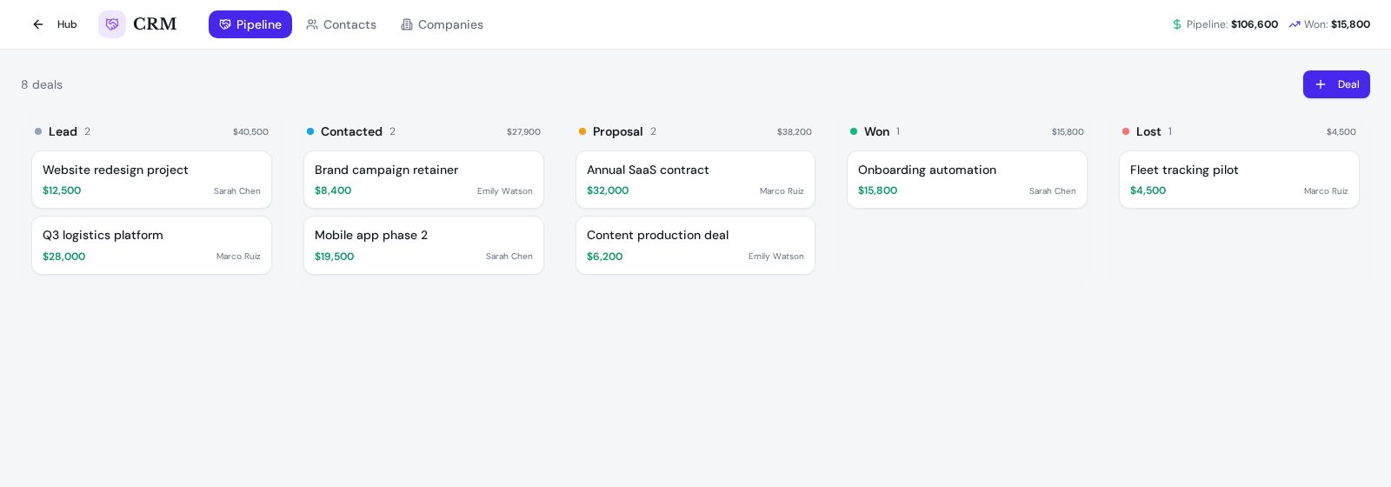Click the $6,200 amount on Content production
This screenshot has width=1391, height=487.
[x=605, y=257]
